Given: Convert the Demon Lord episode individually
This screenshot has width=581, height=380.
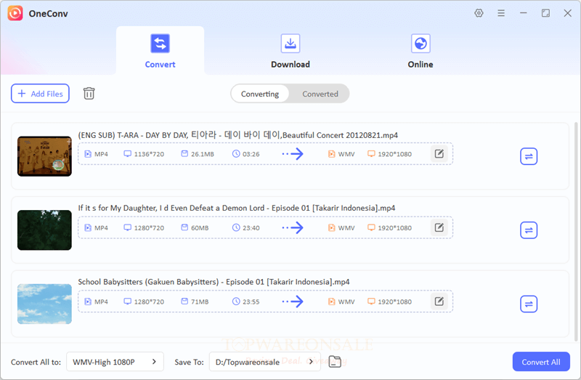Looking at the screenshot, I should tap(529, 230).
